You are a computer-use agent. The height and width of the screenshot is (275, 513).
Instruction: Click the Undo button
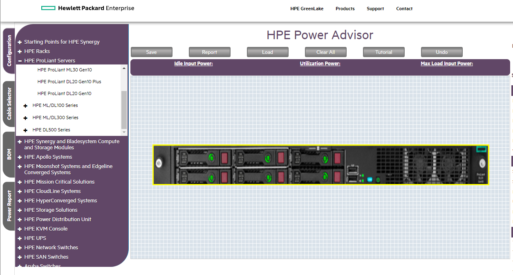pos(442,52)
